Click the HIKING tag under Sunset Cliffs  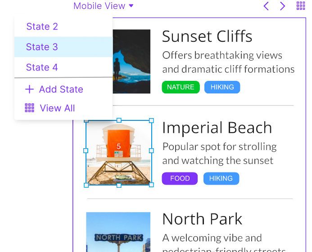[x=222, y=87]
